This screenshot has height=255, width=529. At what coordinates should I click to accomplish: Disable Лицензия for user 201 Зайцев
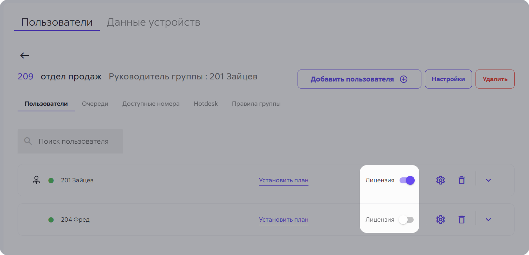(x=407, y=180)
